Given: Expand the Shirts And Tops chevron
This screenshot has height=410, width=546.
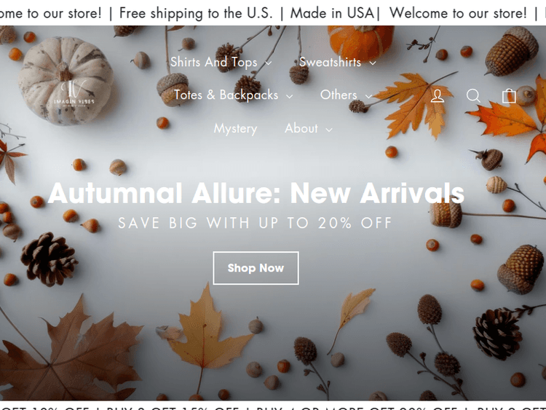Looking at the screenshot, I should pos(268,63).
